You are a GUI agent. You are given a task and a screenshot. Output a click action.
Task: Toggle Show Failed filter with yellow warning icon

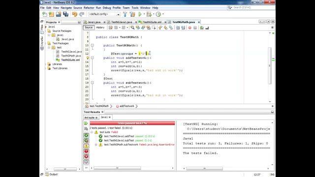click(86, 146)
